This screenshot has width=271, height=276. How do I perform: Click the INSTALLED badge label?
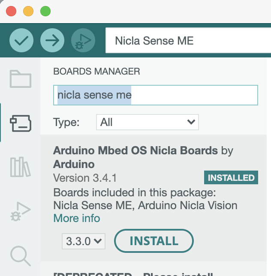[x=231, y=177]
